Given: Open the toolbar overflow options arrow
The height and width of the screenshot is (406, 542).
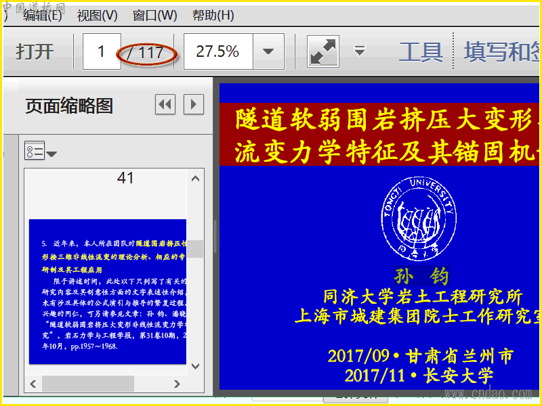Looking at the screenshot, I should pyautogui.click(x=360, y=51).
